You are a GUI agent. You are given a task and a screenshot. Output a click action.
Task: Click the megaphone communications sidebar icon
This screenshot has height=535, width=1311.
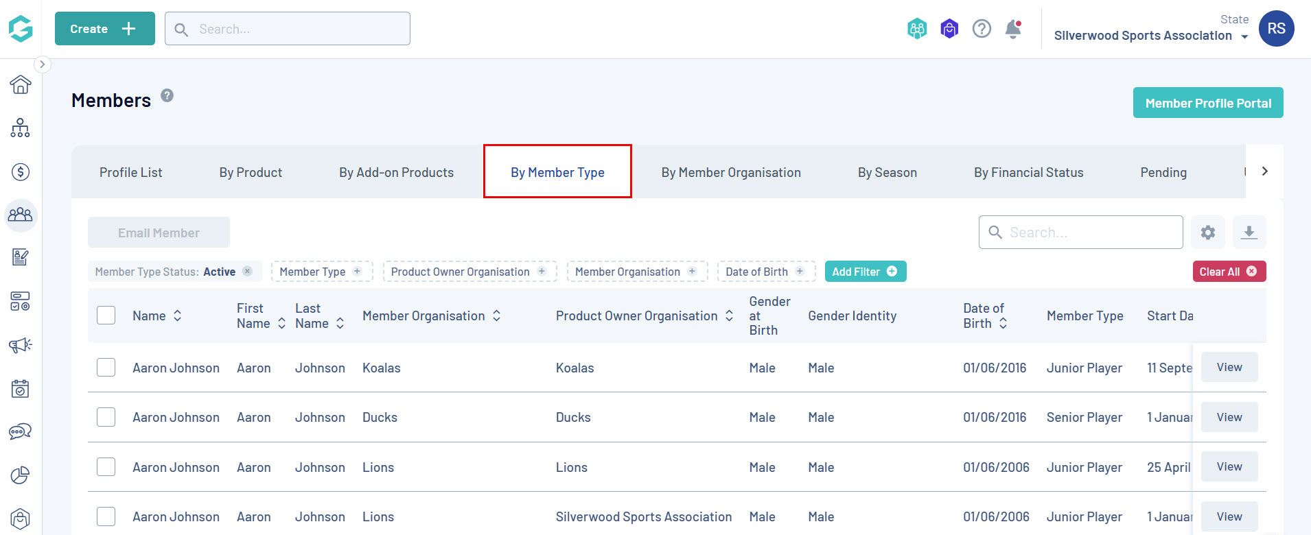[21, 345]
